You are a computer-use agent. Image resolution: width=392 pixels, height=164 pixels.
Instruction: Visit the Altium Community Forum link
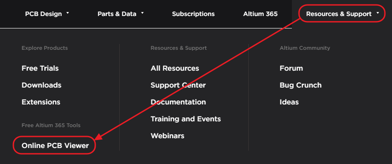(291, 68)
